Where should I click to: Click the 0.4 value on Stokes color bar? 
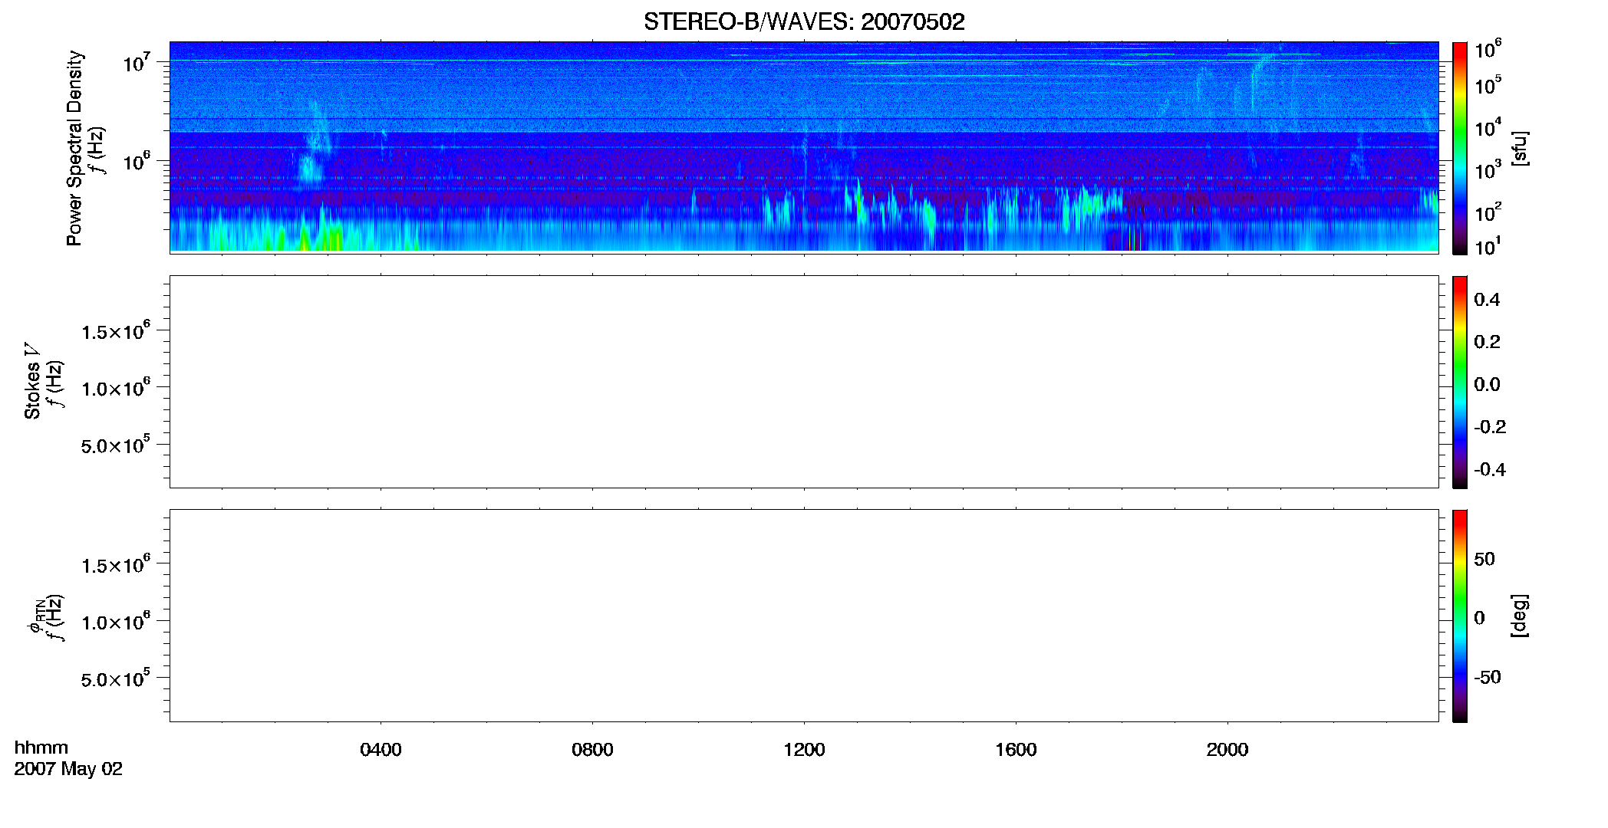(x=1487, y=300)
